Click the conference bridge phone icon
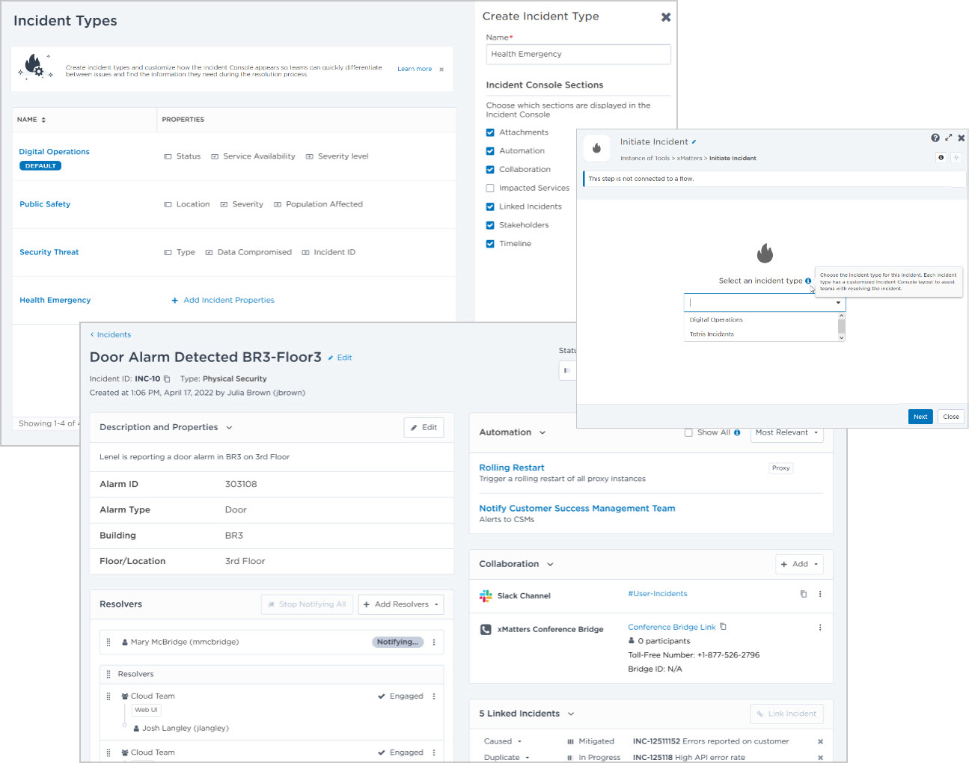Screen dimensions: 969x763 pyautogui.click(x=486, y=630)
